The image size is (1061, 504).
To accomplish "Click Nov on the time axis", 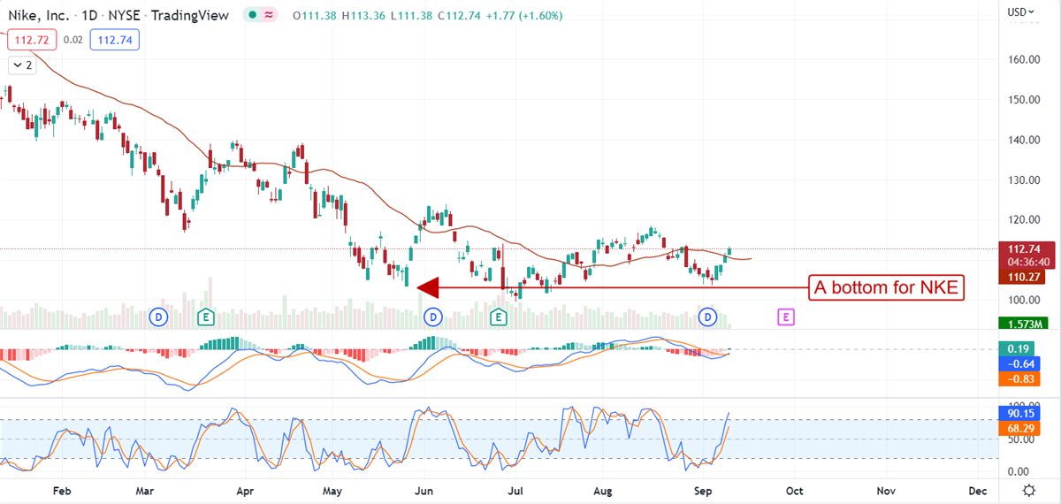I will (885, 491).
